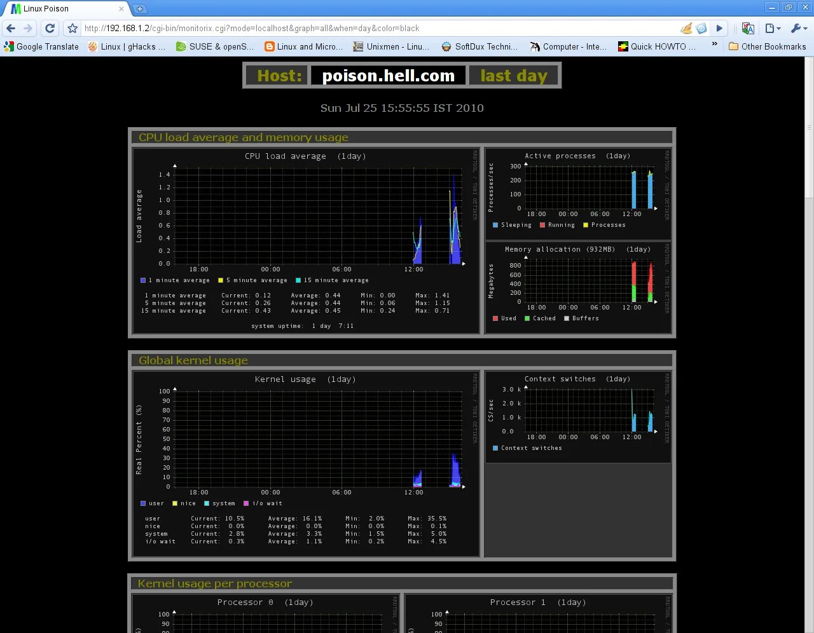Click the date line 'Sun Jul 25 15:55:55 IST 2010'
This screenshot has height=633, width=814.
pyautogui.click(x=402, y=108)
